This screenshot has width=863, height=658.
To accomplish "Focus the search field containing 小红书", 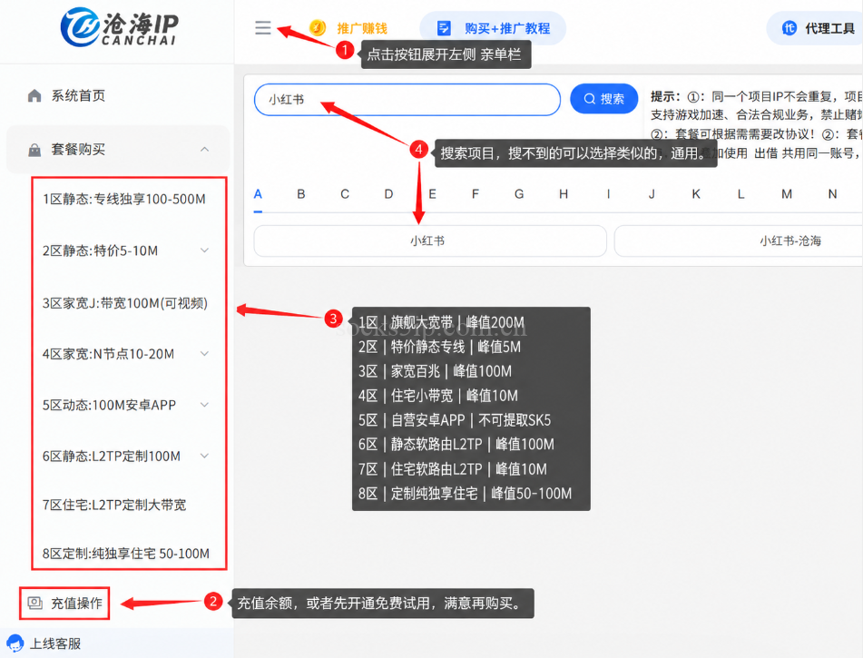I will pyautogui.click(x=407, y=100).
